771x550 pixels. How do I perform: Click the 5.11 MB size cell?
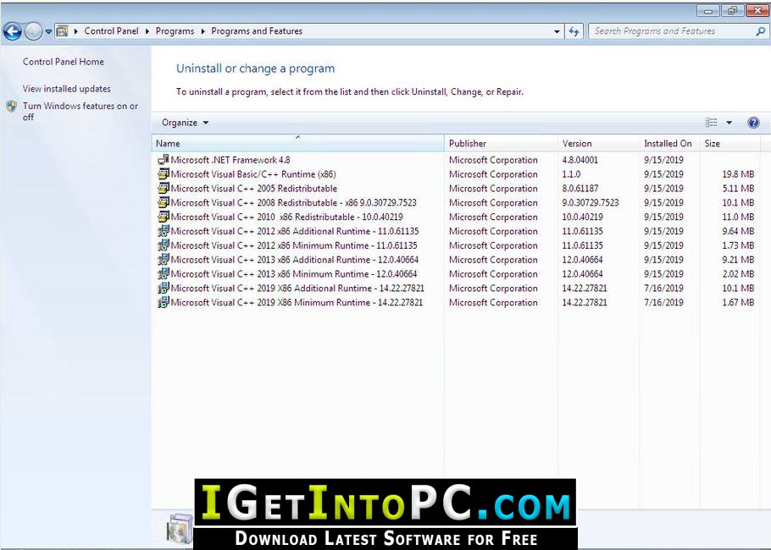coord(738,189)
